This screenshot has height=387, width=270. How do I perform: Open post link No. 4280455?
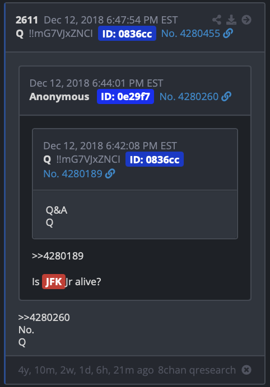pos(190,34)
